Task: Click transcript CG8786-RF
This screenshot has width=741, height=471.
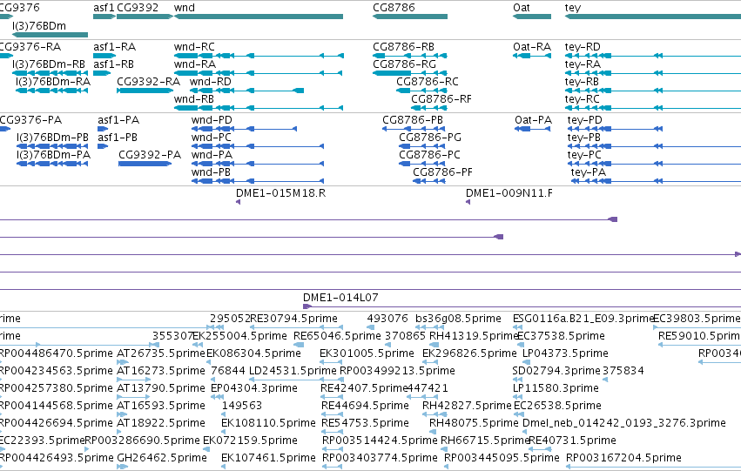Action: pos(429,108)
